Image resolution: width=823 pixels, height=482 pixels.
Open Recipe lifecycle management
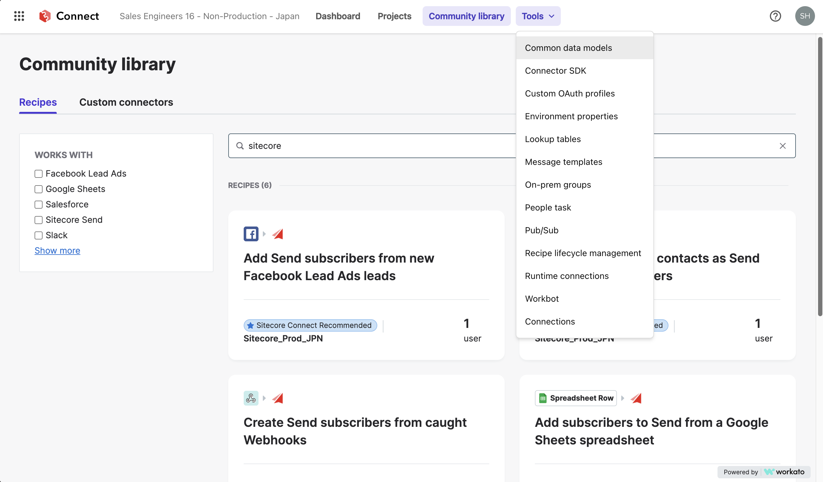(x=584, y=253)
